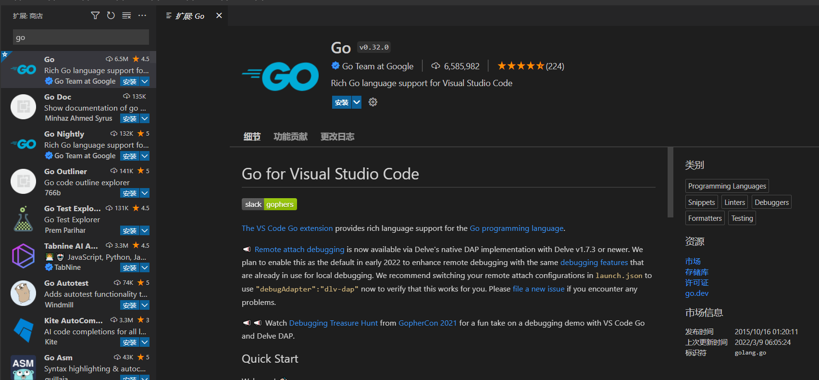Click the slack gophers badge
Screen dimensions: 819x380
pyautogui.click(x=269, y=204)
